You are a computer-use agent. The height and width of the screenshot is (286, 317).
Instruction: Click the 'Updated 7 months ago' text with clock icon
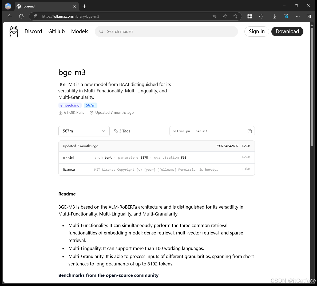click(112, 113)
